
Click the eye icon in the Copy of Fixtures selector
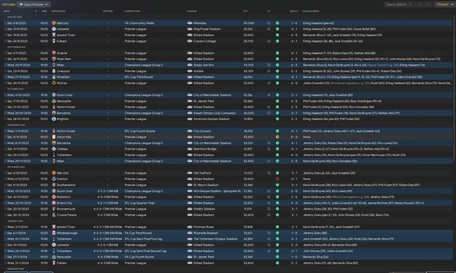(x=21, y=5)
